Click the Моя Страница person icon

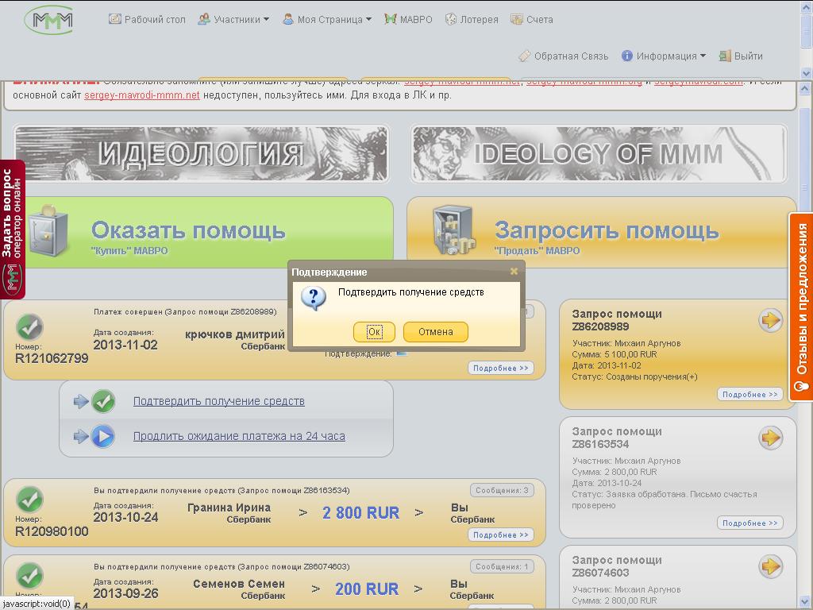(287, 19)
